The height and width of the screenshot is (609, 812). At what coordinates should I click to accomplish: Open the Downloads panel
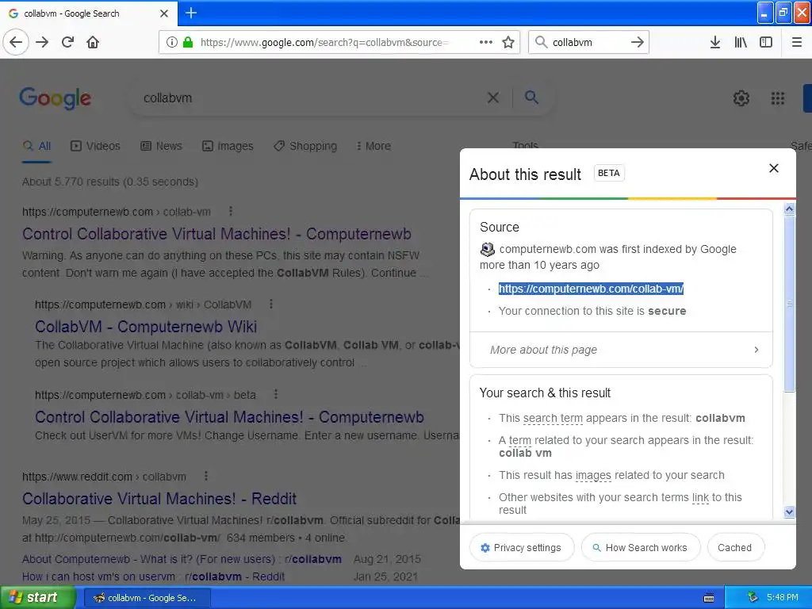pos(715,42)
